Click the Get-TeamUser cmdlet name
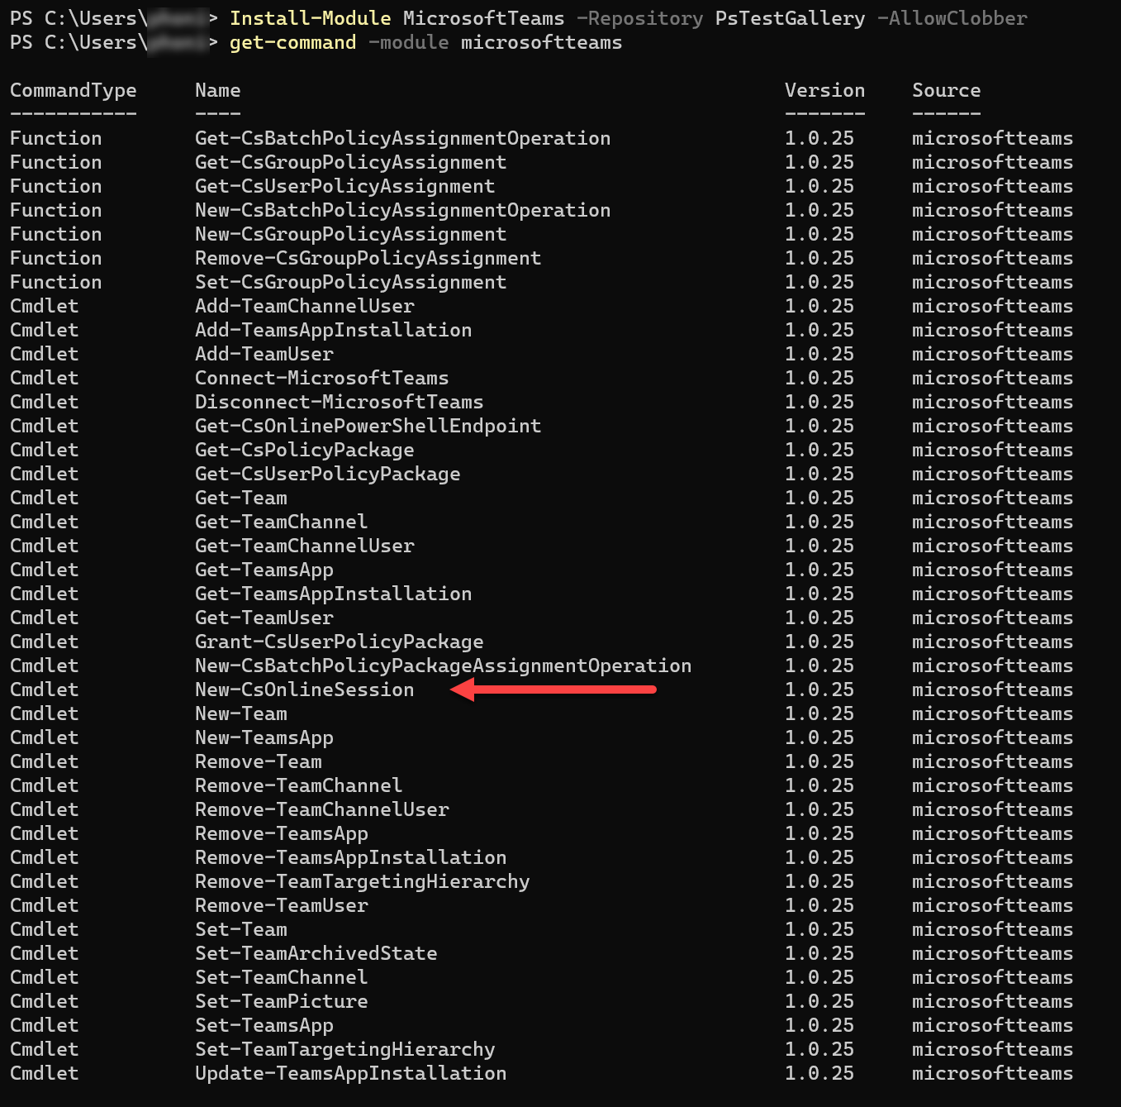The width and height of the screenshot is (1121, 1107). point(264,618)
